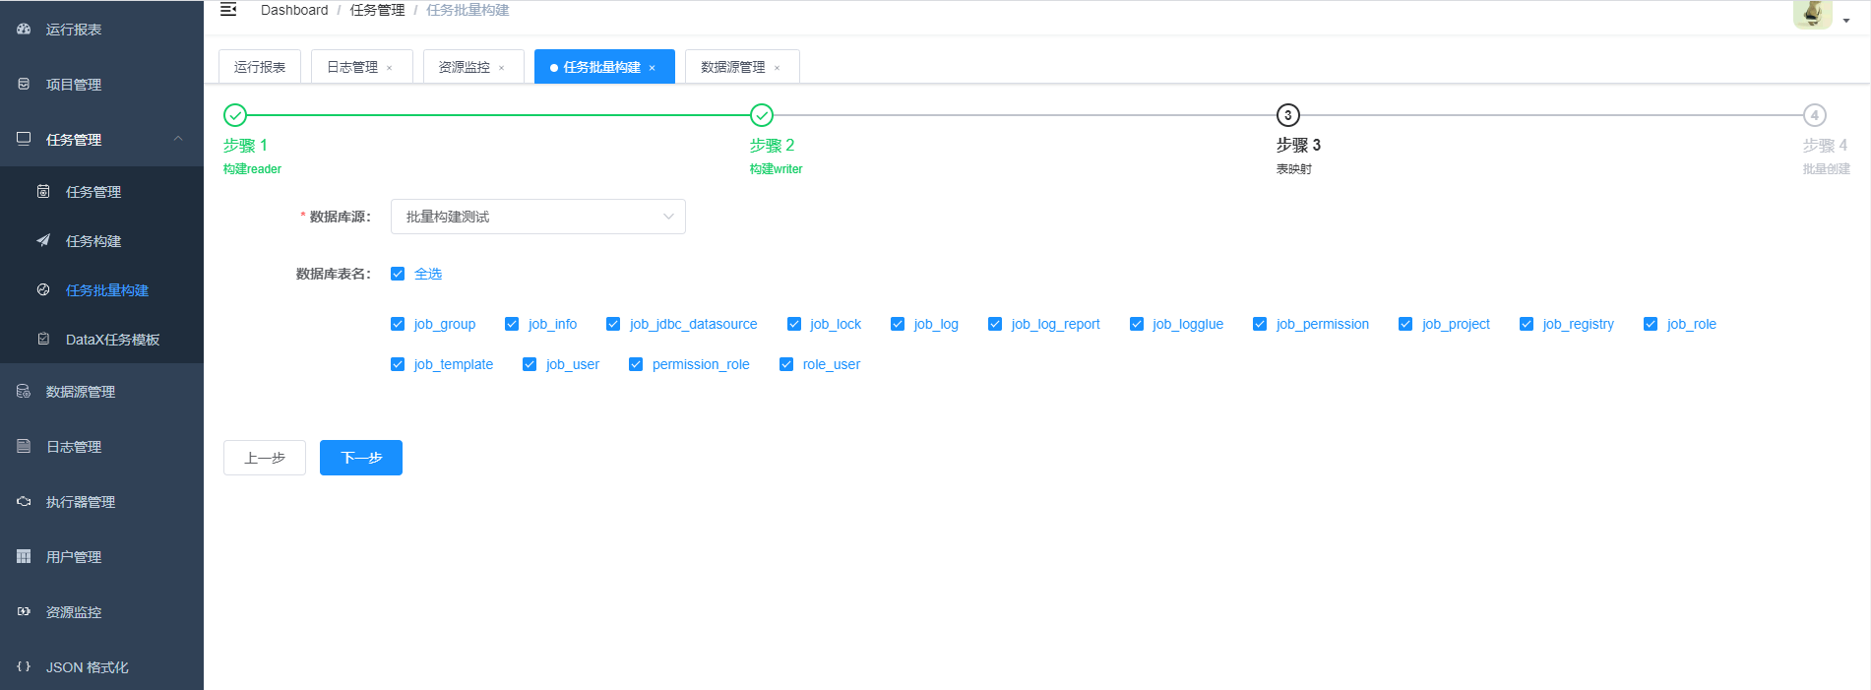Uncheck the job_info table checkbox
This screenshot has width=1871, height=690.
tap(512, 324)
